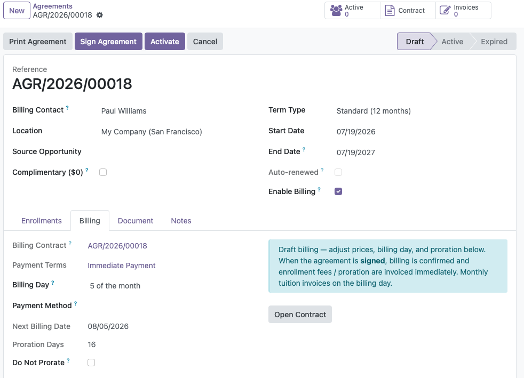The height and width of the screenshot is (378, 524).
Task: Switch to the Document tab
Action: [136, 221]
